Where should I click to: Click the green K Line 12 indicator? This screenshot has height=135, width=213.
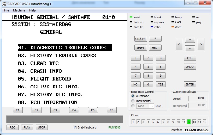[x=189, y=122]
